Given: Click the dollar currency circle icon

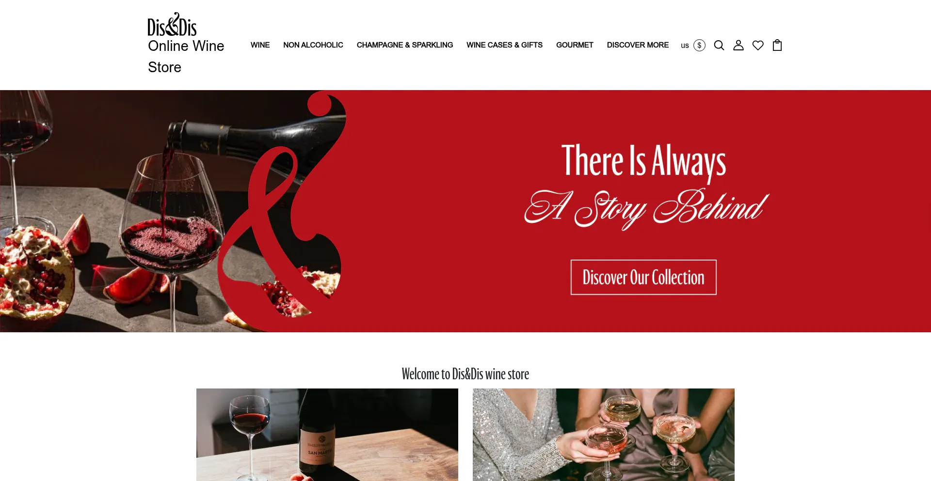Looking at the screenshot, I should [699, 45].
